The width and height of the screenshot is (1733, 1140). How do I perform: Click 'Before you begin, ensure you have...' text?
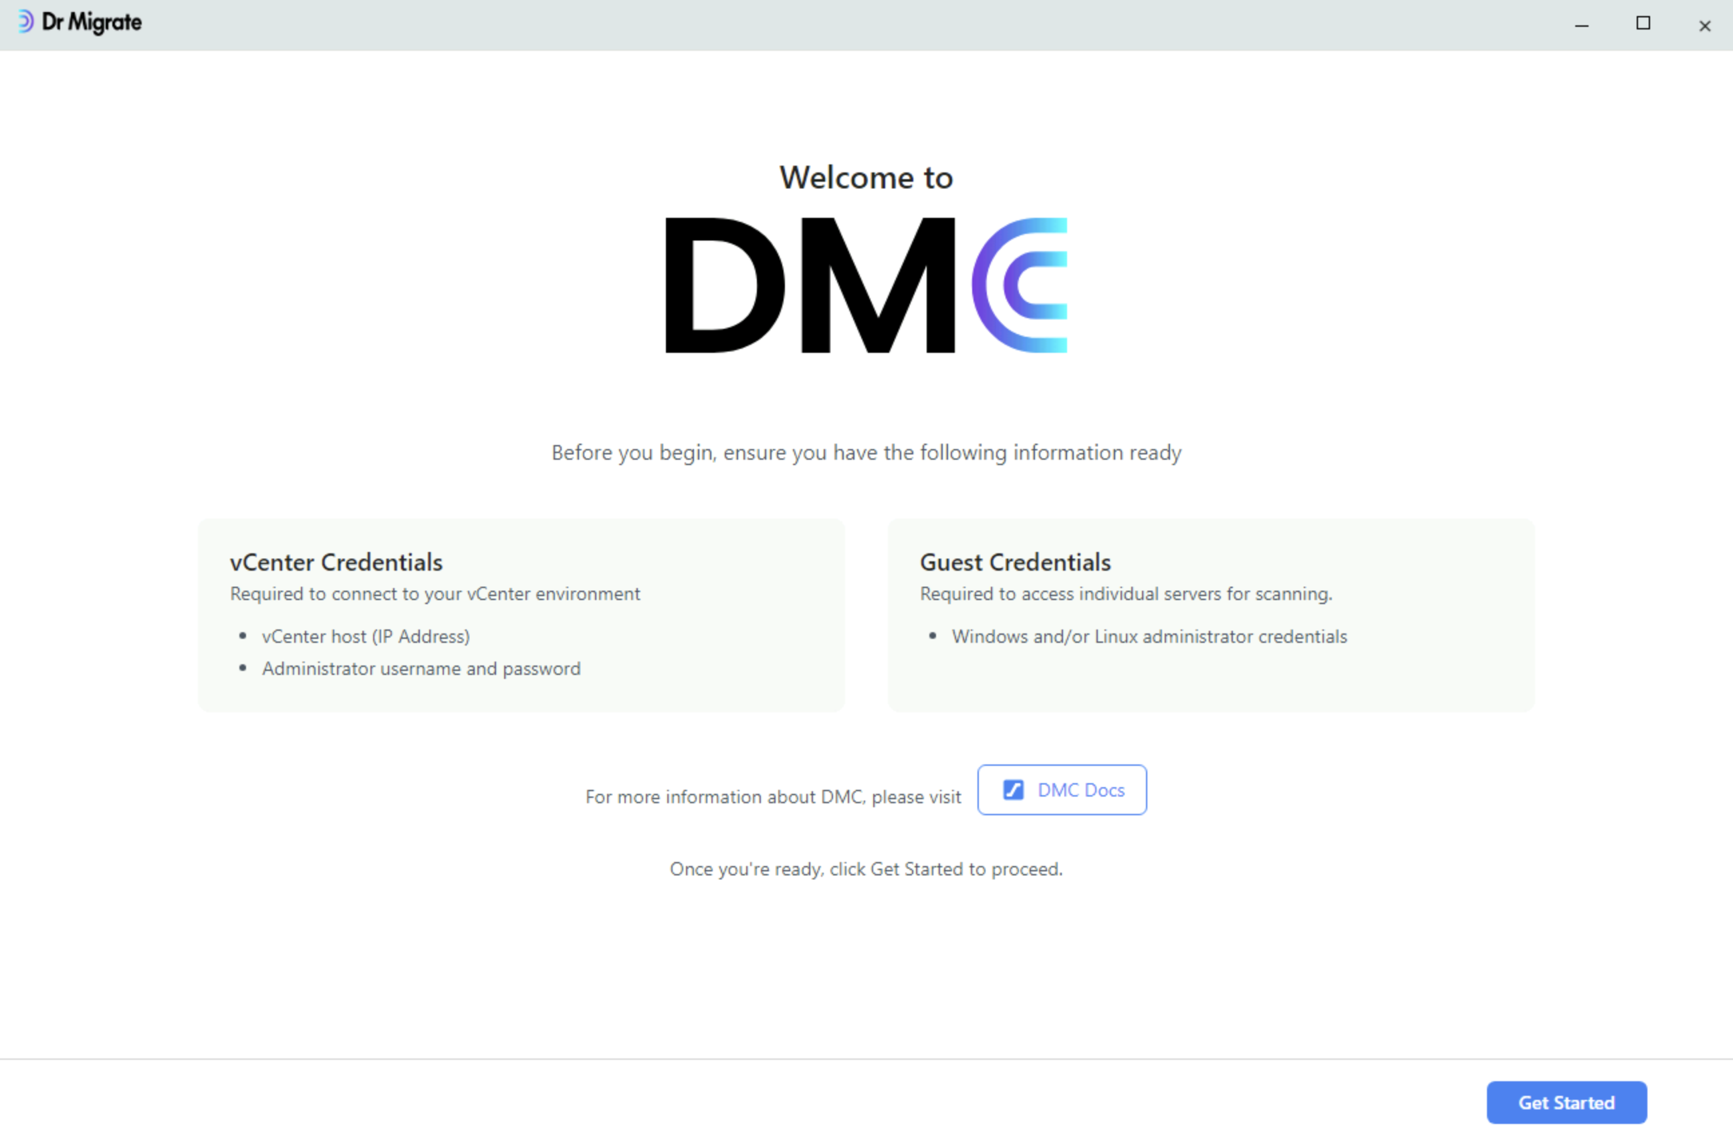[867, 453]
